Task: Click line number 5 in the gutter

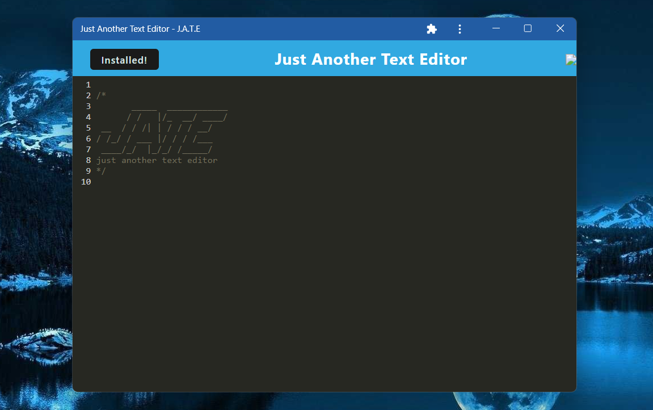Action: pos(88,127)
